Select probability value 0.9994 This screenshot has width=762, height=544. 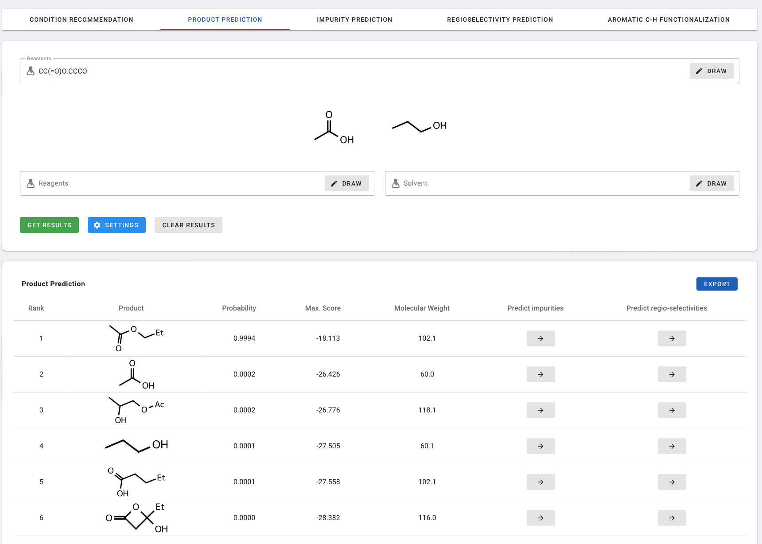pyautogui.click(x=244, y=338)
